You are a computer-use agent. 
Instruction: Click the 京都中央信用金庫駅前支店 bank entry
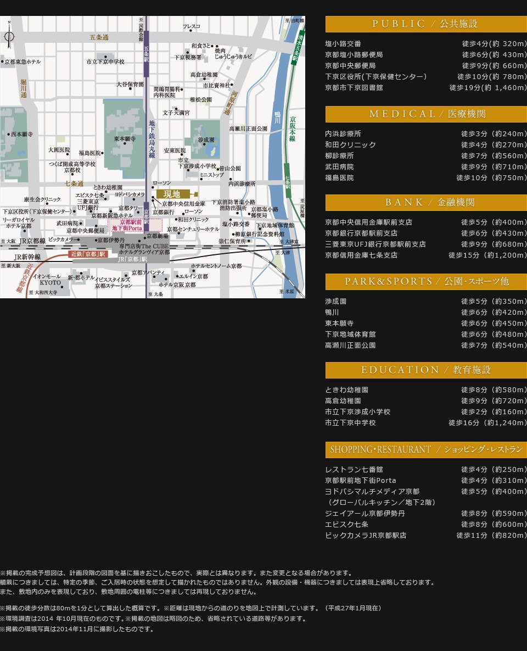368,222
